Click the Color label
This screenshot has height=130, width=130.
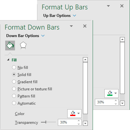(x=20, y=114)
